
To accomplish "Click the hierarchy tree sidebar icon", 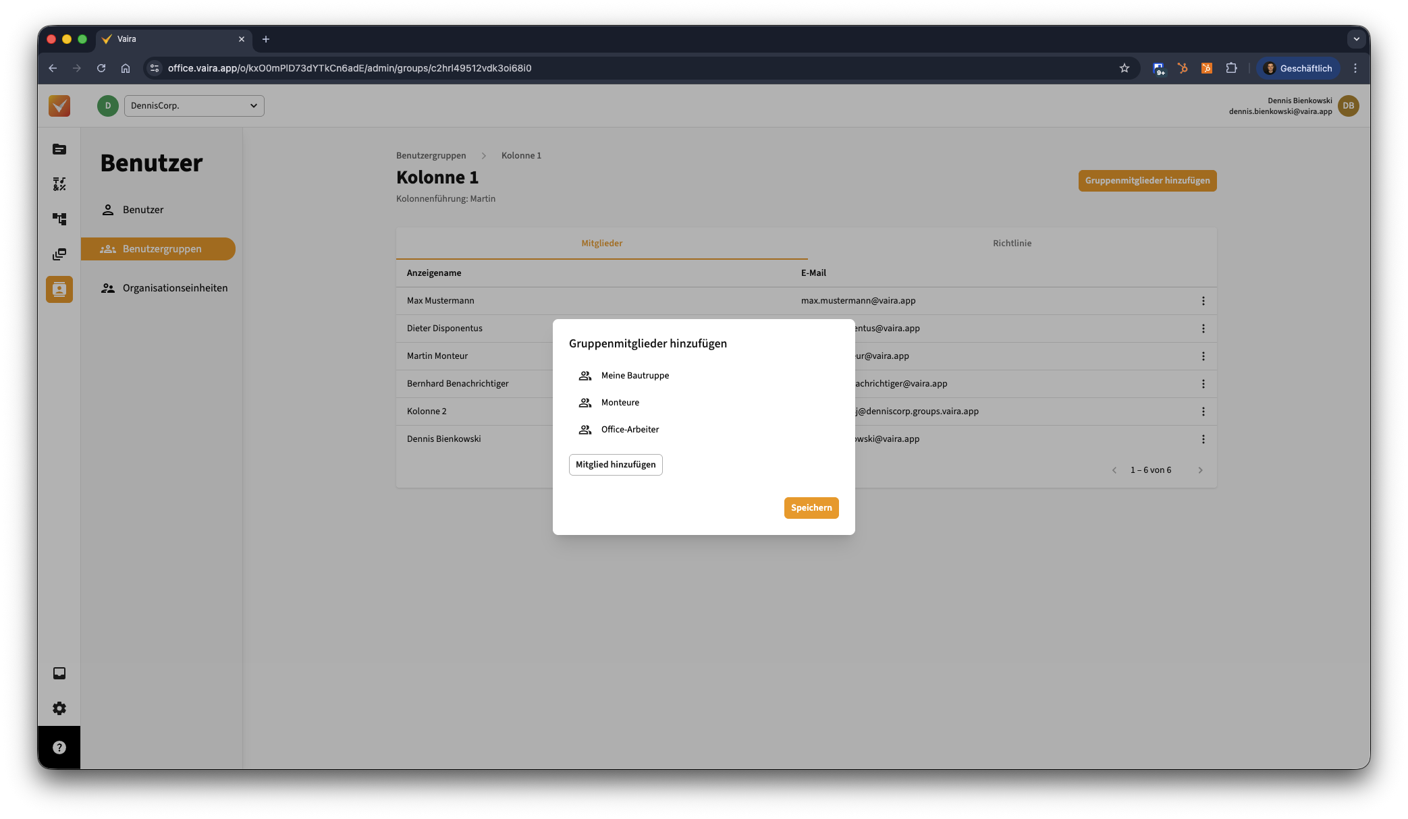I will pos(59,219).
